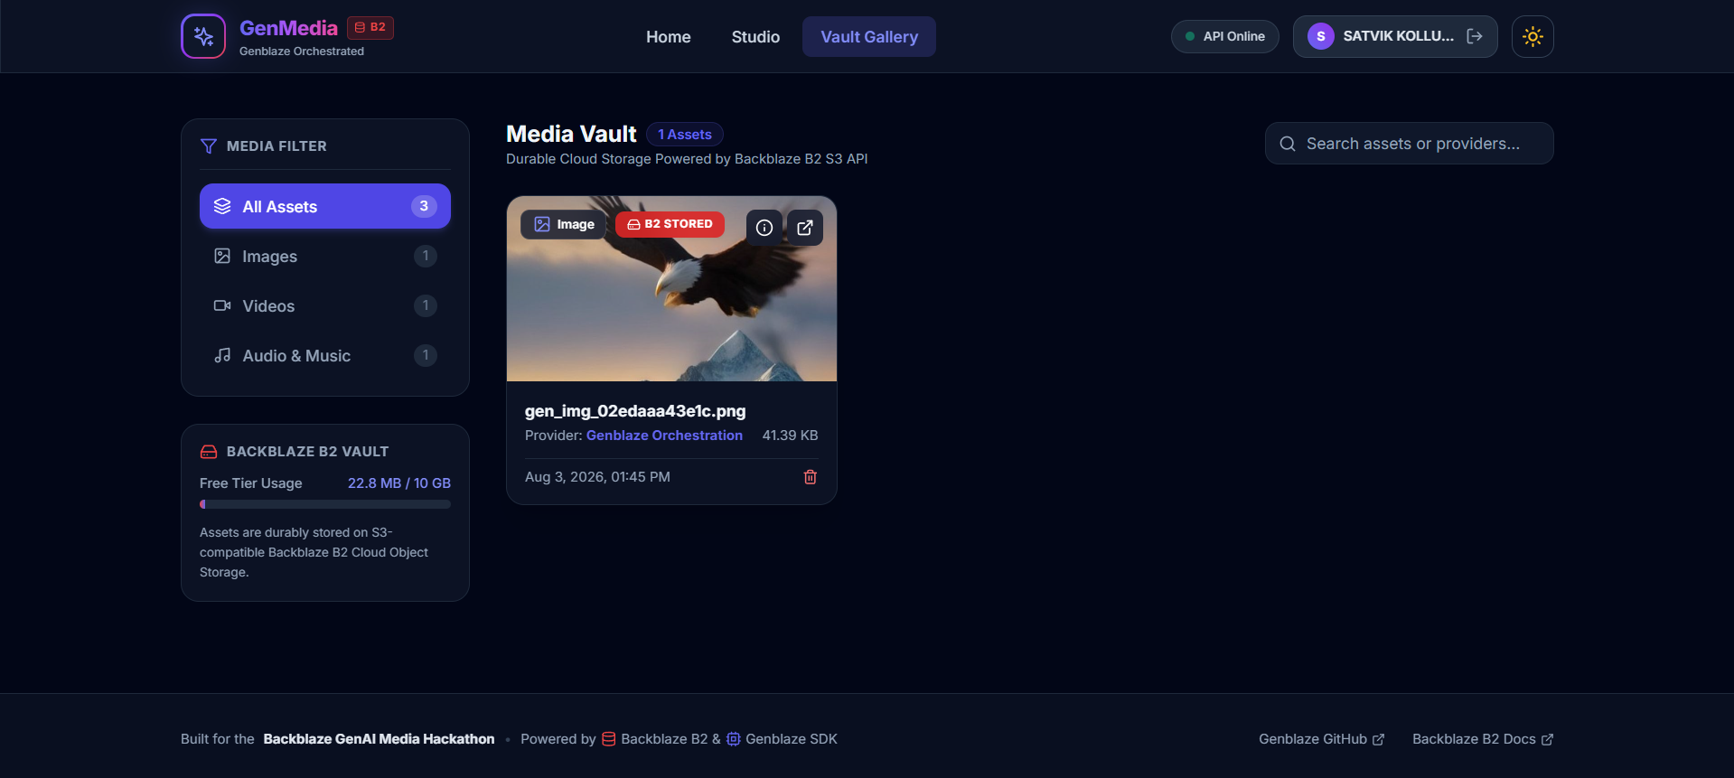Show asset info with the info icon
Screen dimensions: 1734x778
pos(764,228)
